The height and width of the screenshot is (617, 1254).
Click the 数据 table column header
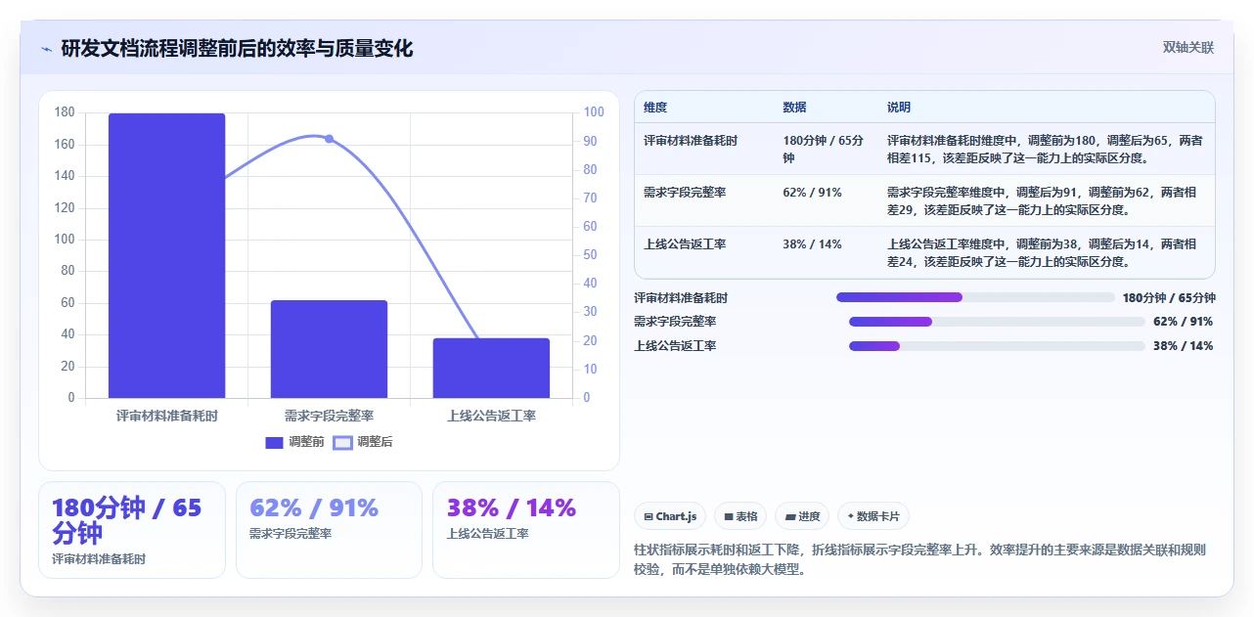794,108
